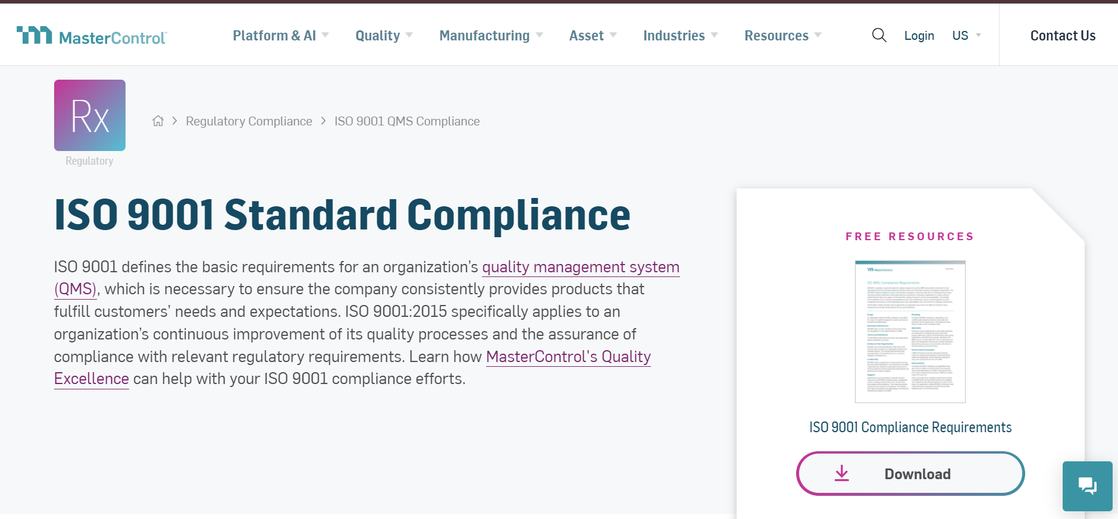Image resolution: width=1118 pixels, height=519 pixels.
Task: Follow the quality management system link
Action: click(x=581, y=267)
